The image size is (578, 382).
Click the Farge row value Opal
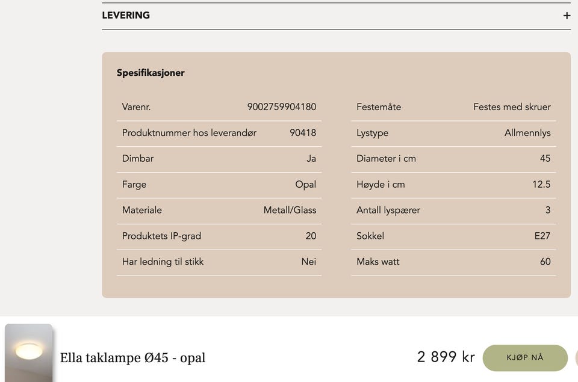306,185
